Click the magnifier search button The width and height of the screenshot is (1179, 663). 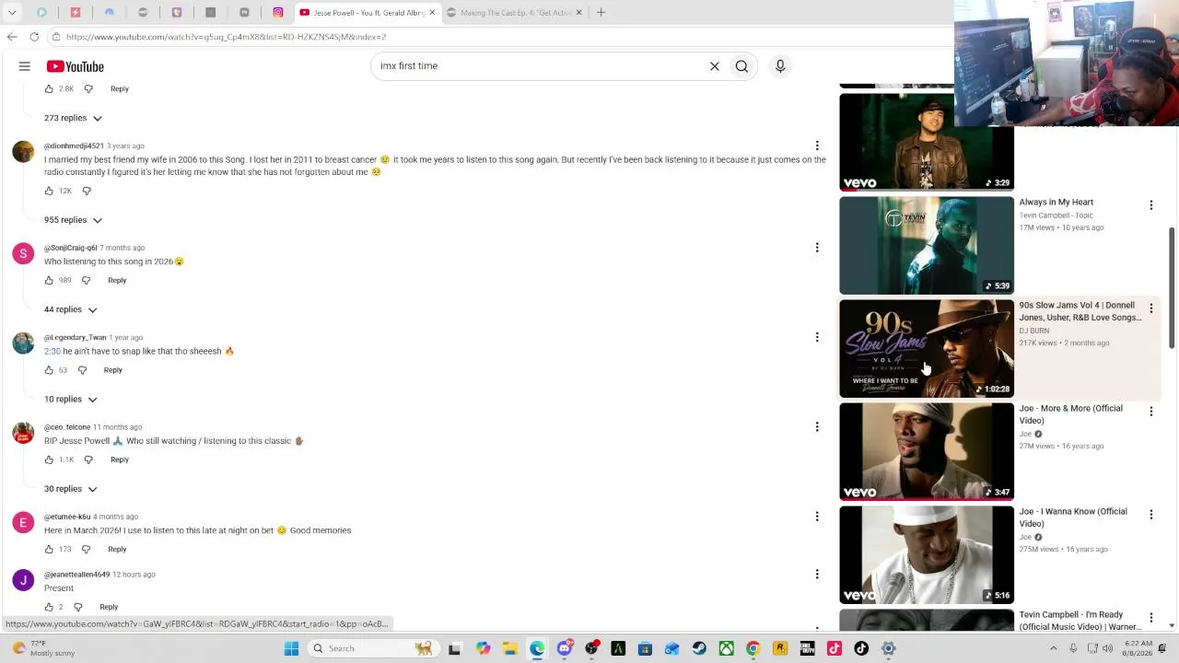point(741,66)
